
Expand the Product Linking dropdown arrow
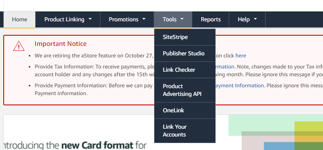pos(90,19)
